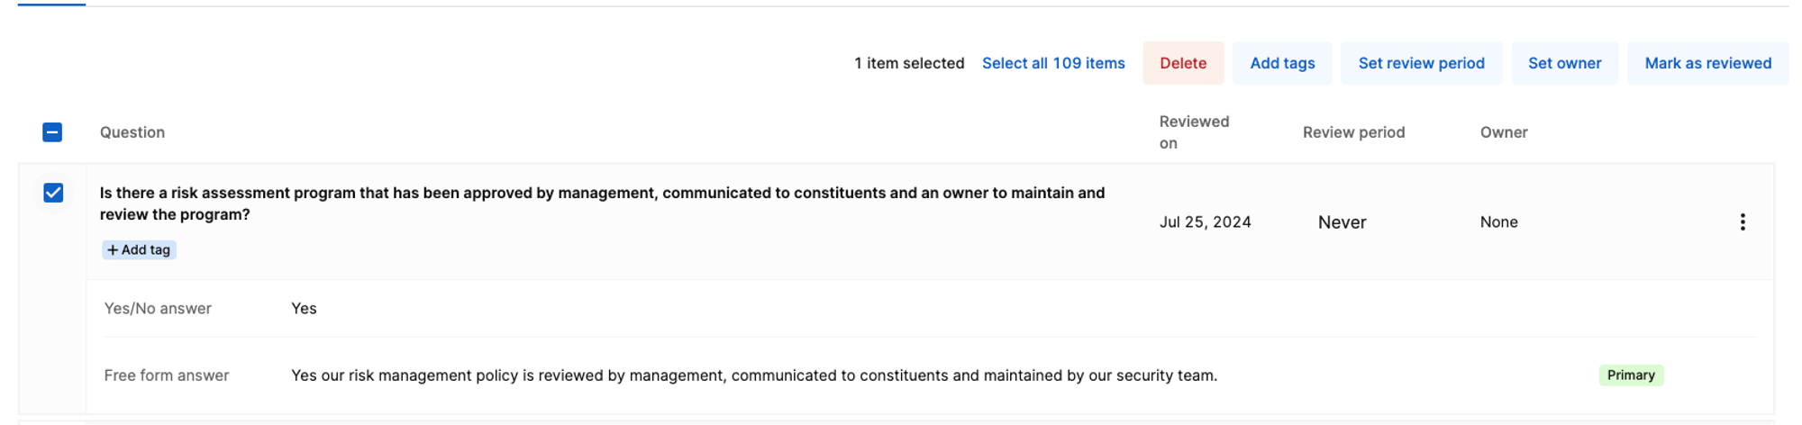Click the green Primary badge

pos(1631,375)
